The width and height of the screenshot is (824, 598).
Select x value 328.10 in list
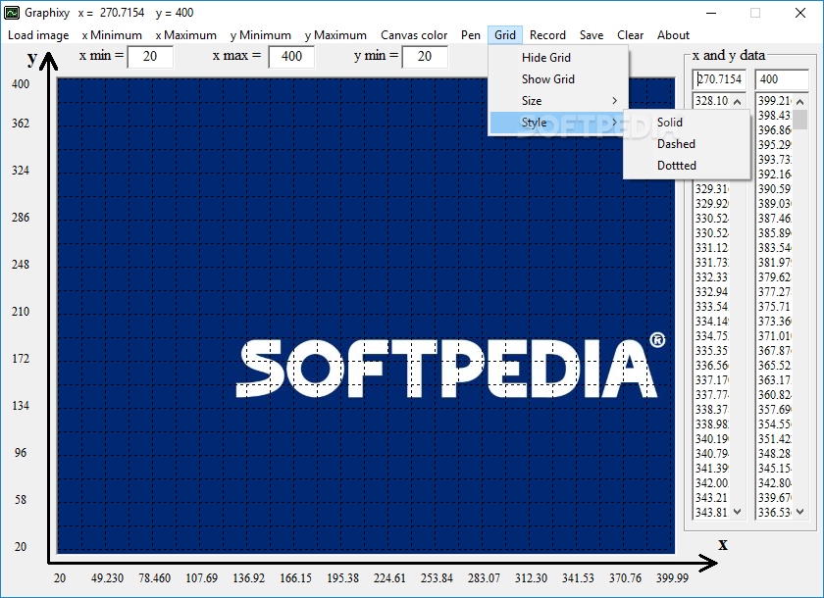pyautogui.click(x=712, y=101)
